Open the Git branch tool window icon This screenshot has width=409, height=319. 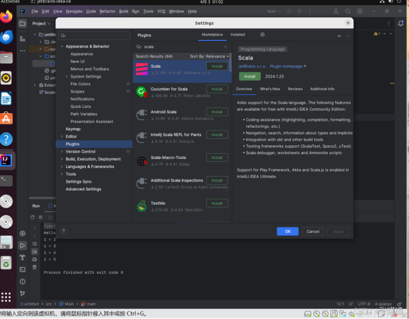[23, 292]
